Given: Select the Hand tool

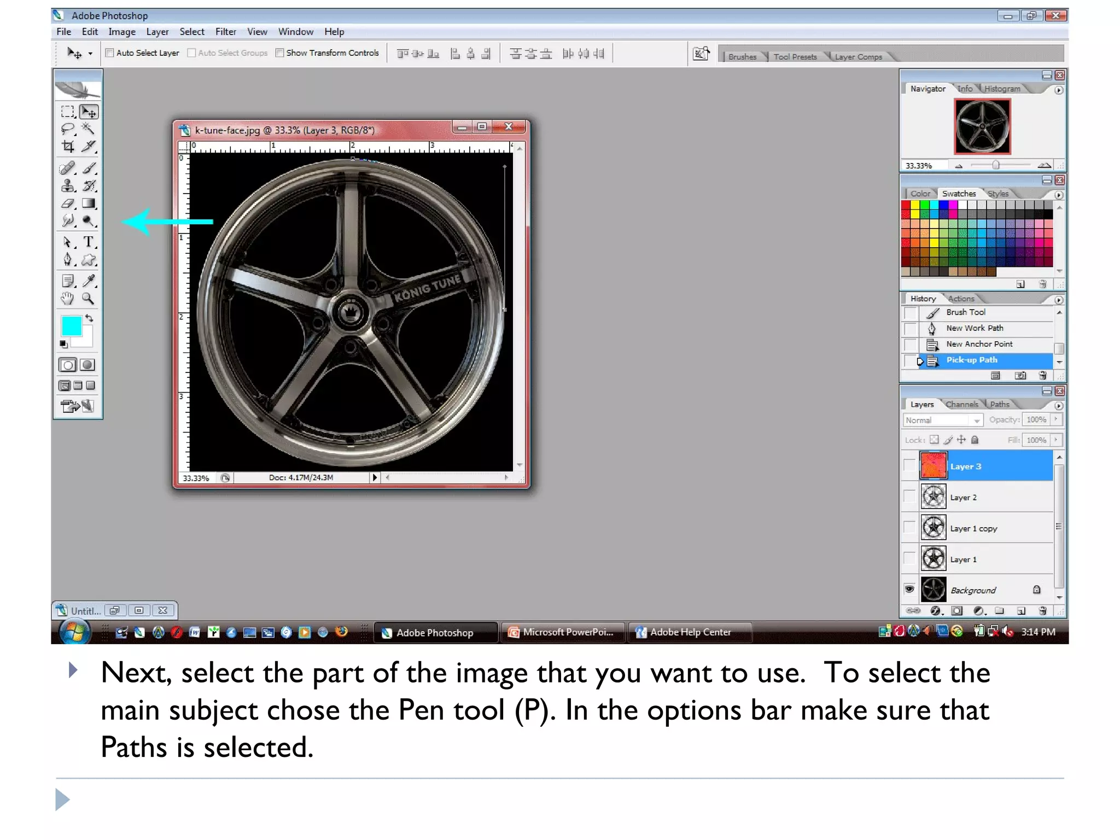Looking at the screenshot, I should coord(68,299).
